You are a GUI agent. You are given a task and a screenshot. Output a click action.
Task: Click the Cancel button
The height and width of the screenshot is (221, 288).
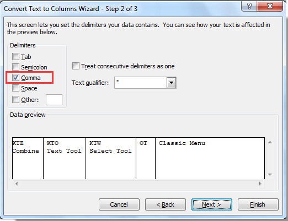tap(119, 204)
